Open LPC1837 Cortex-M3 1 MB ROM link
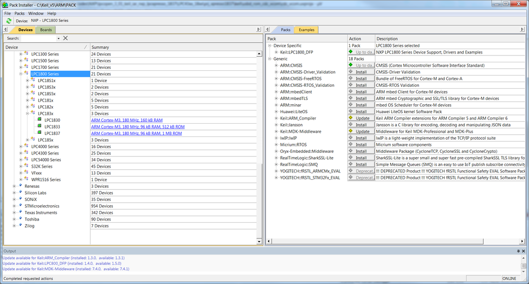The height and width of the screenshot is (284, 529). pos(136,133)
